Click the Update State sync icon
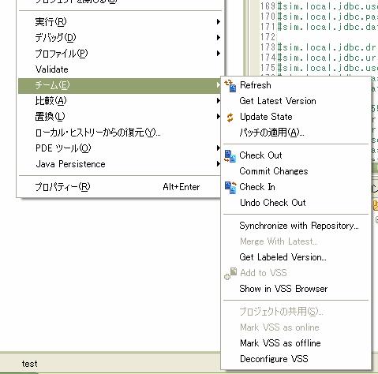Image resolution: width=378 pixels, height=374 pixels. coord(230,118)
